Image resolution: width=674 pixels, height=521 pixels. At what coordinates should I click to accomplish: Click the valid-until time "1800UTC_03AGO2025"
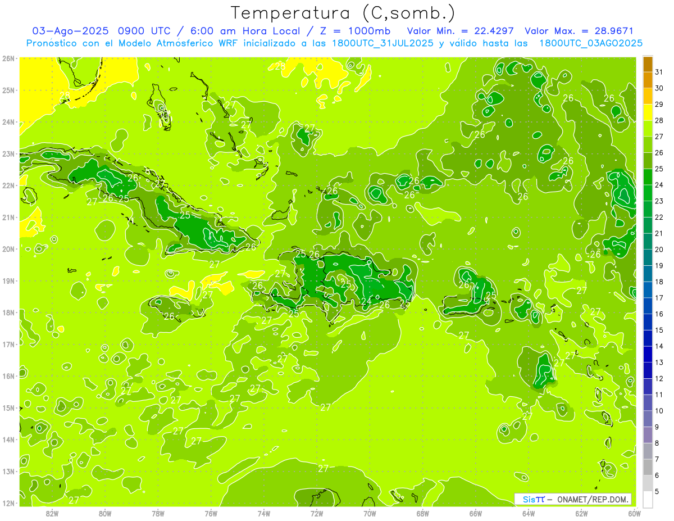(591, 43)
